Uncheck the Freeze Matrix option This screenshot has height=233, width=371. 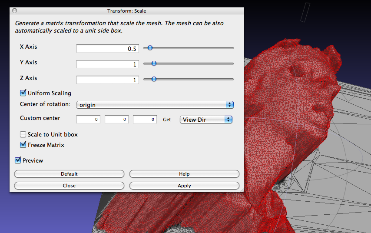(x=23, y=145)
